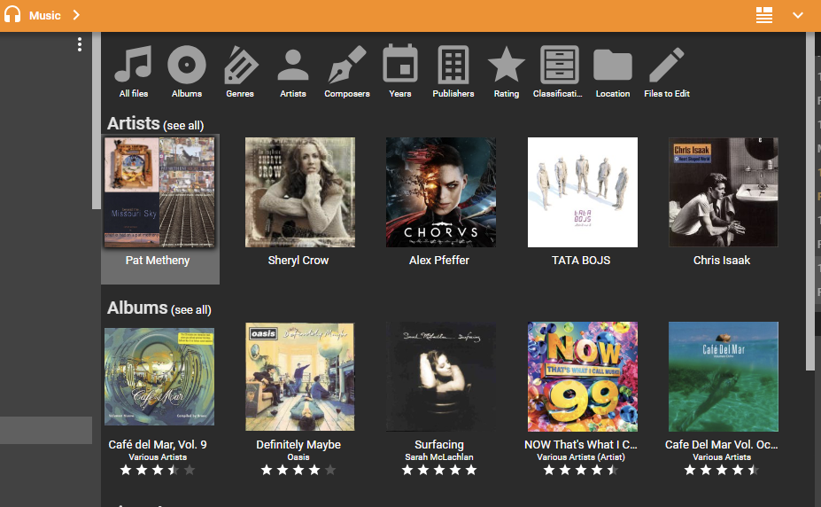Browse by folder Location
The height and width of the screenshot is (507, 821).
point(613,71)
